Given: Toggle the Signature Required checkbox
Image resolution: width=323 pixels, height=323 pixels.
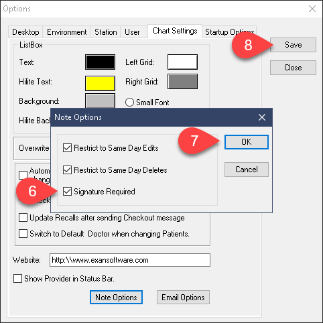Looking at the screenshot, I should (x=67, y=192).
